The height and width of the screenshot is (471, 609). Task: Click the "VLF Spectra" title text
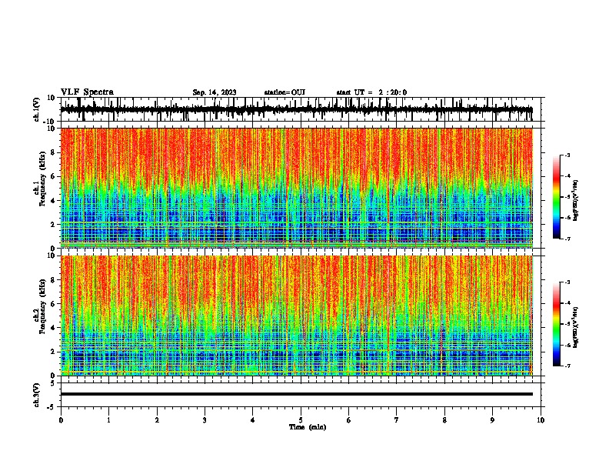click(x=87, y=92)
